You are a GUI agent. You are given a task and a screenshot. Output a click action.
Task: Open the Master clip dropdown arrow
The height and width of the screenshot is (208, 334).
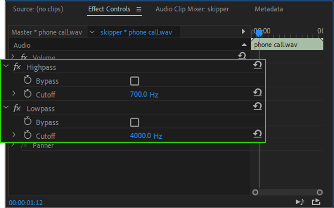click(x=92, y=32)
